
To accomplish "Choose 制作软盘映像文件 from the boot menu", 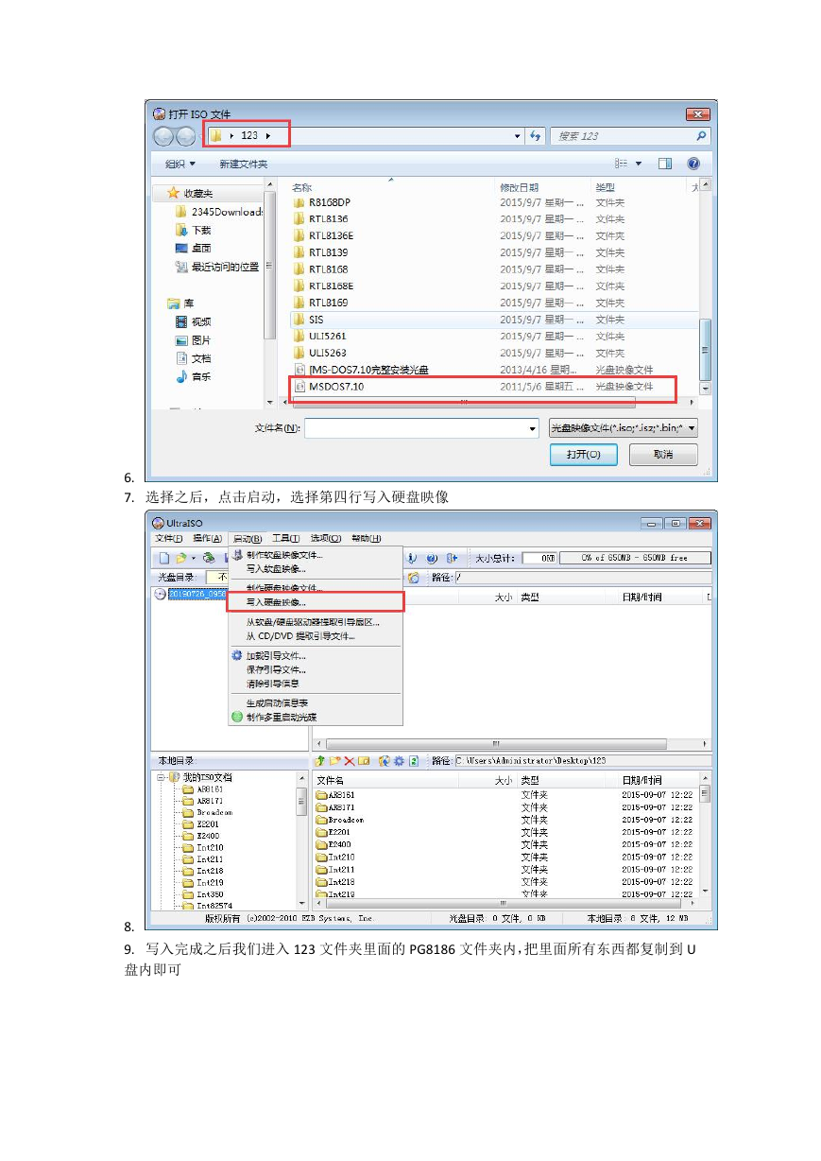I will [316, 555].
